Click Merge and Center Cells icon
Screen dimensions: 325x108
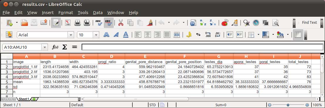pyautogui.click(x=177, y=35)
